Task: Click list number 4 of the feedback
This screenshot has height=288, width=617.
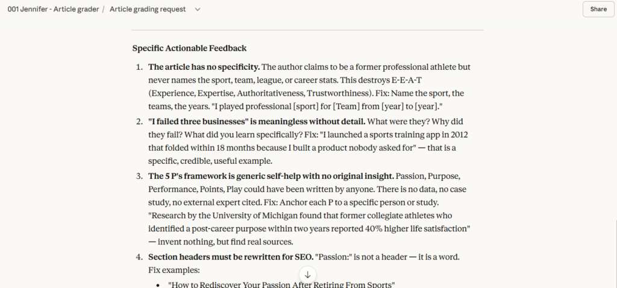Action: click(139, 257)
